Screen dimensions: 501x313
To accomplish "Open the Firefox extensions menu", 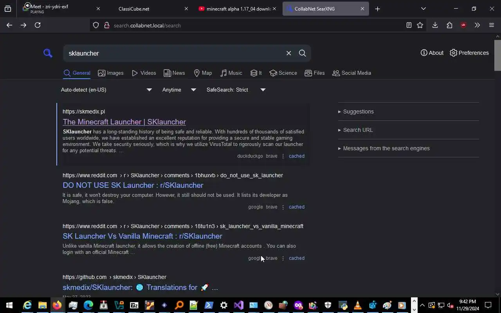I will [x=449, y=25].
